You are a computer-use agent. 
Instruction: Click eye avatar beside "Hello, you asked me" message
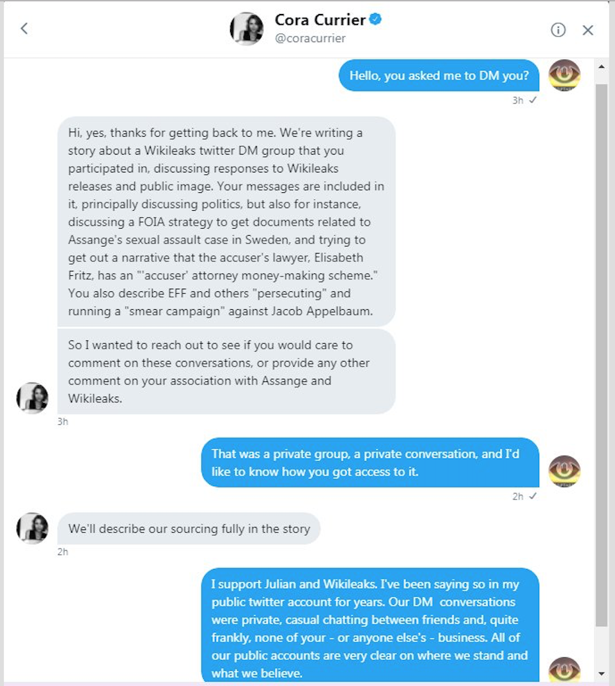click(x=564, y=75)
